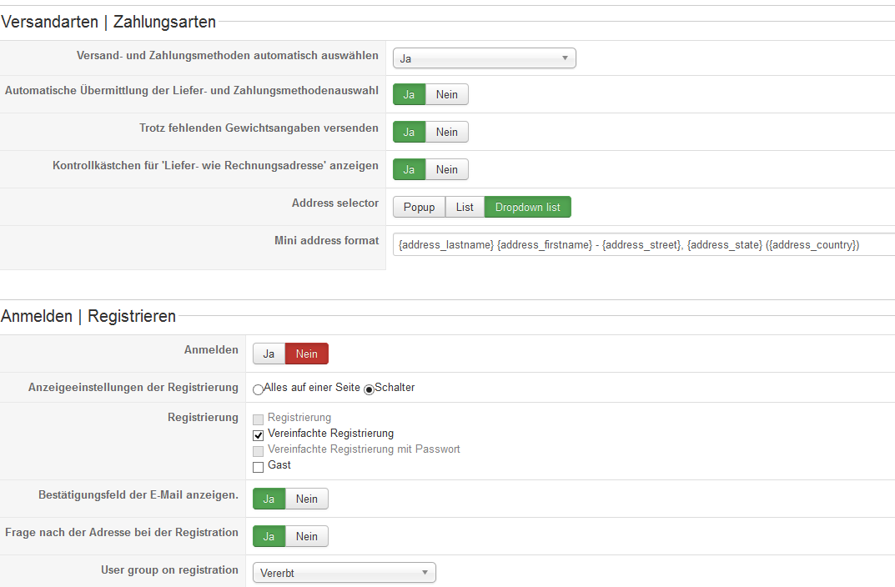Expand the User group on registration dropdown

click(344, 574)
